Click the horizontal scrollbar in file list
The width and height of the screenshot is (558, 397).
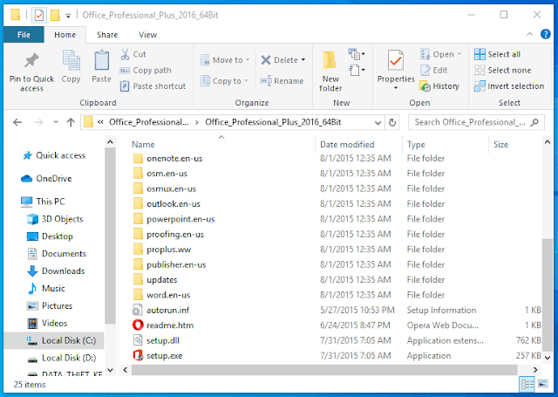tap(324, 370)
